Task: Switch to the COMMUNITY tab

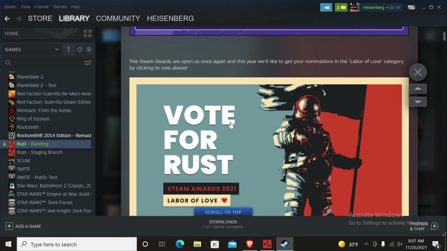Action: click(x=118, y=18)
